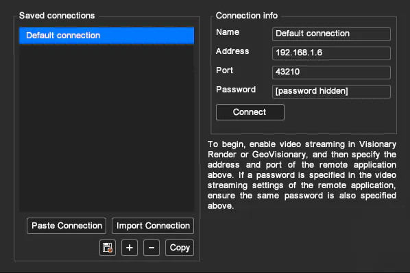Open the Import Connection dialog

[153, 226]
